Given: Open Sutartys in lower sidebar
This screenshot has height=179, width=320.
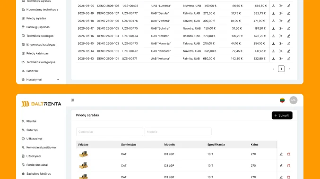Looking at the screenshot, I should tap(30, 130).
